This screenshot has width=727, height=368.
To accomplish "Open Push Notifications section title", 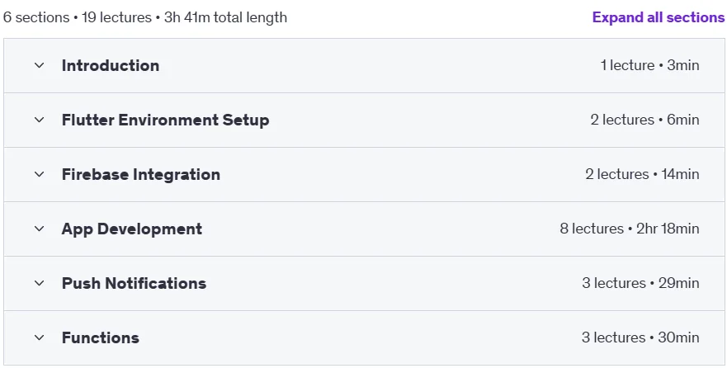I will tap(134, 283).
